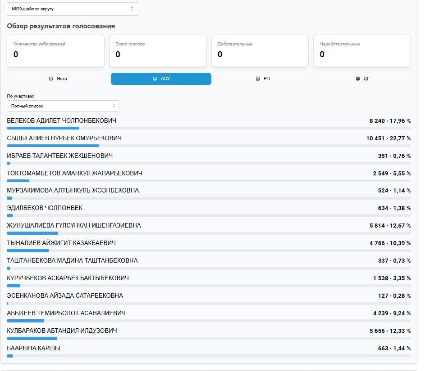Viewport: 425px width, 371px height.
Task: Click Сыдыгалиев Нурбек Омурбекович's progress bar
Action: coord(209,146)
